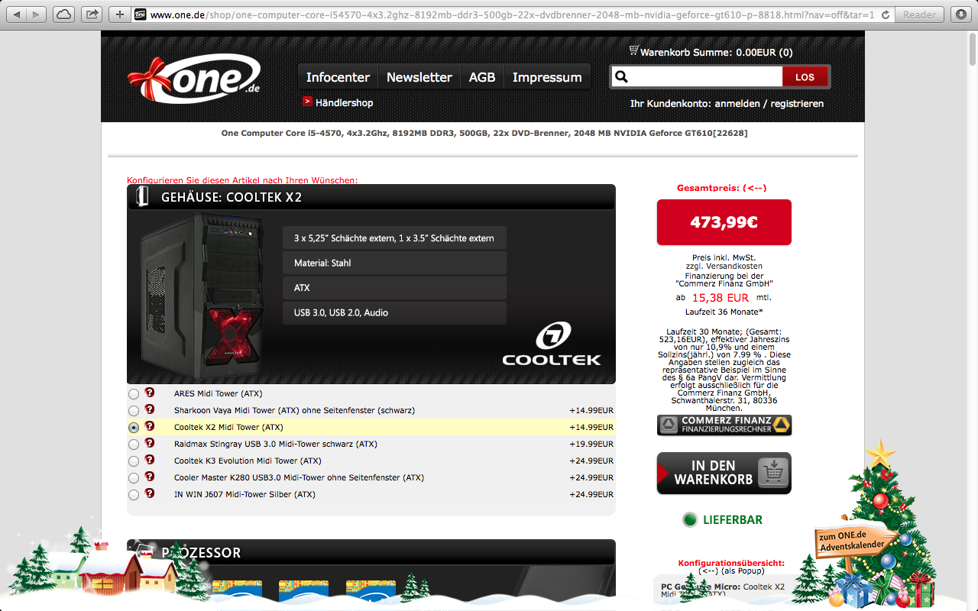Select Cooltek K3 Evolution radio button
This screenshot has height=611, width=978.
coord(134,461)
